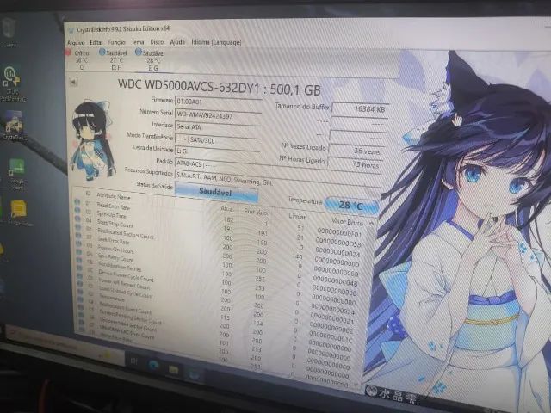Select the Crítico disk C: with red indicator
551x413 pixels.
[78, 59]
